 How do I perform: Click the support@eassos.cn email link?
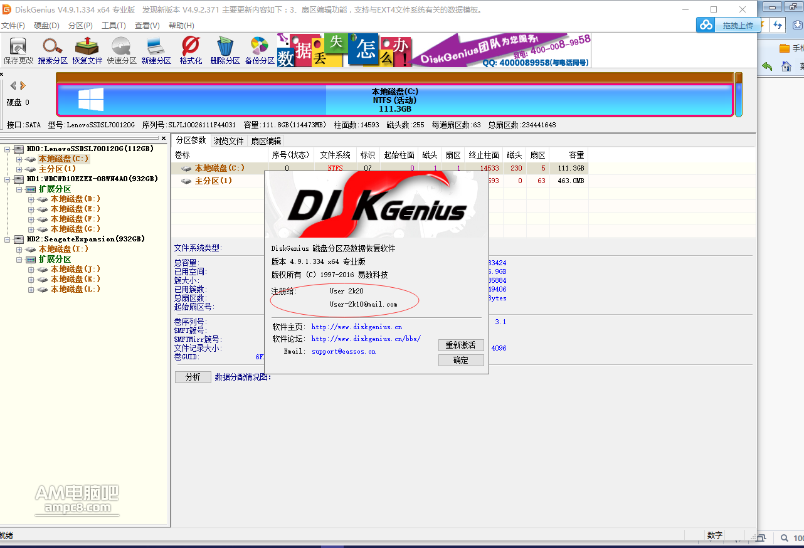point(344,352)
